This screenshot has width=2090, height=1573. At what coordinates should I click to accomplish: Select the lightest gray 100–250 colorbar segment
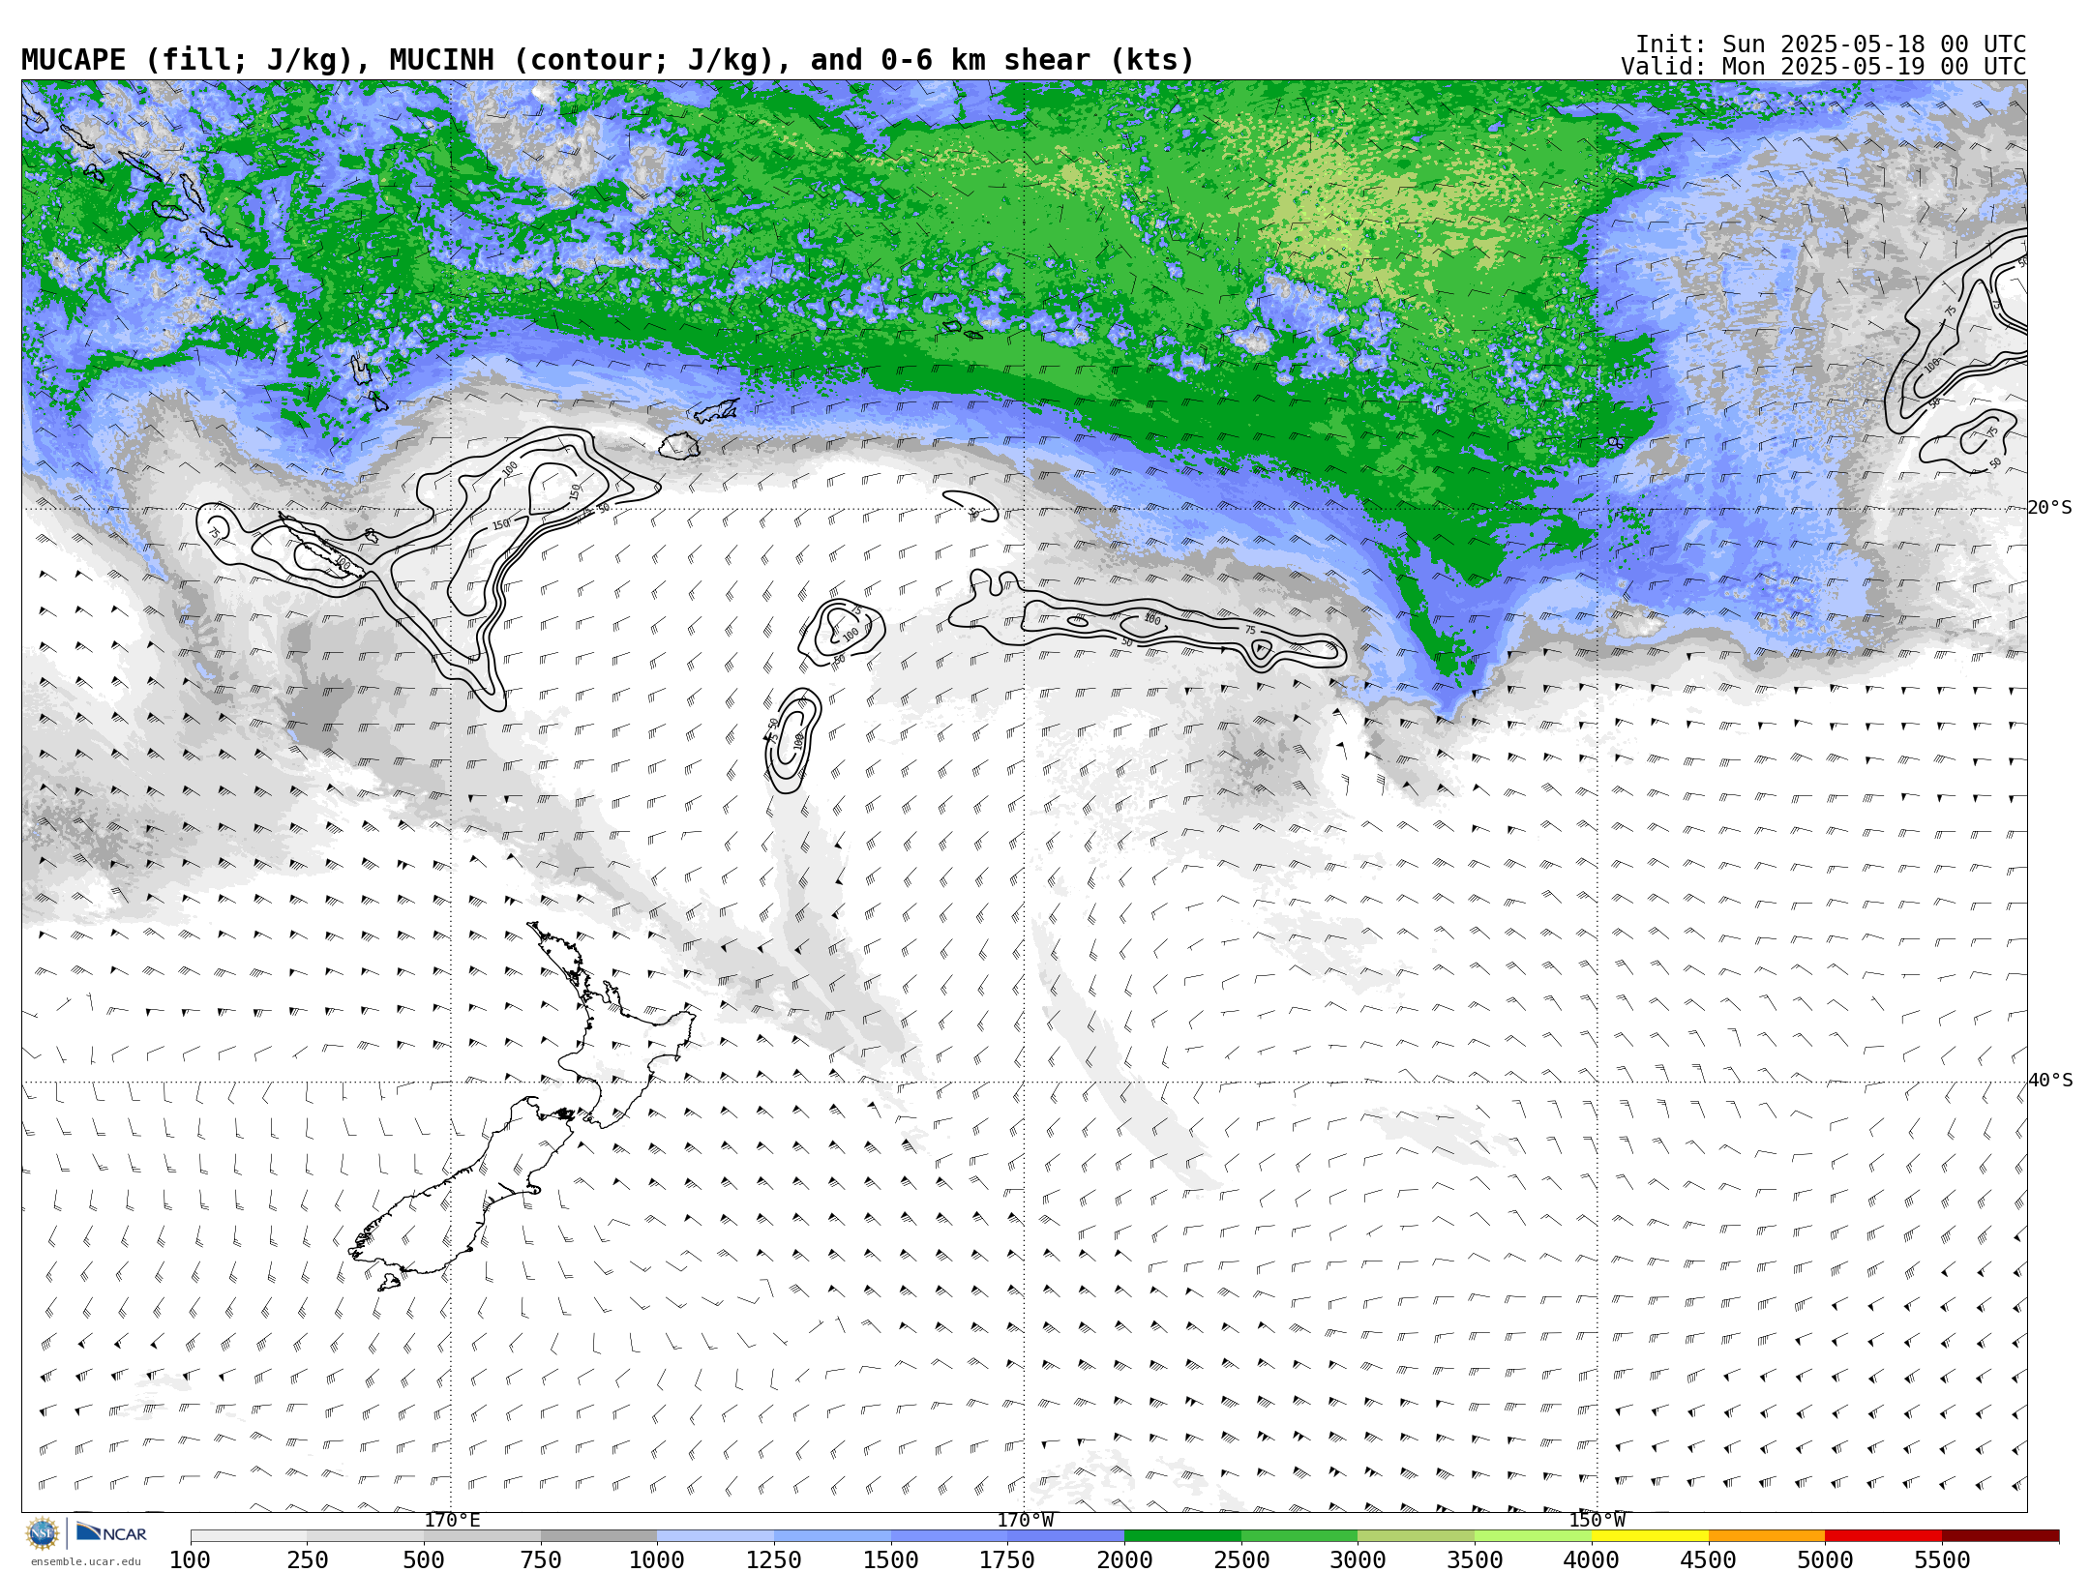249,1536
